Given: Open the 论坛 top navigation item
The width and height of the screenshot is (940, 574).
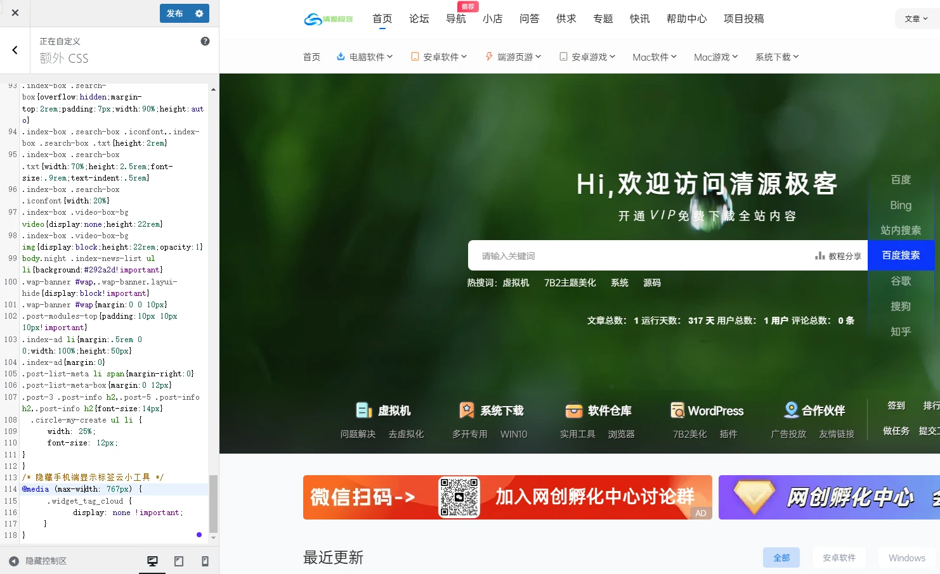Looking at the screenshot, I should 419,19.
